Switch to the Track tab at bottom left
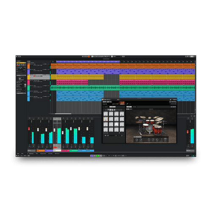212x212 pixels. click(x=18, y=153)
